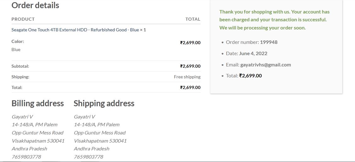Click the TOTAL column header
Screen dimensions: 355x162
(193, 19)
